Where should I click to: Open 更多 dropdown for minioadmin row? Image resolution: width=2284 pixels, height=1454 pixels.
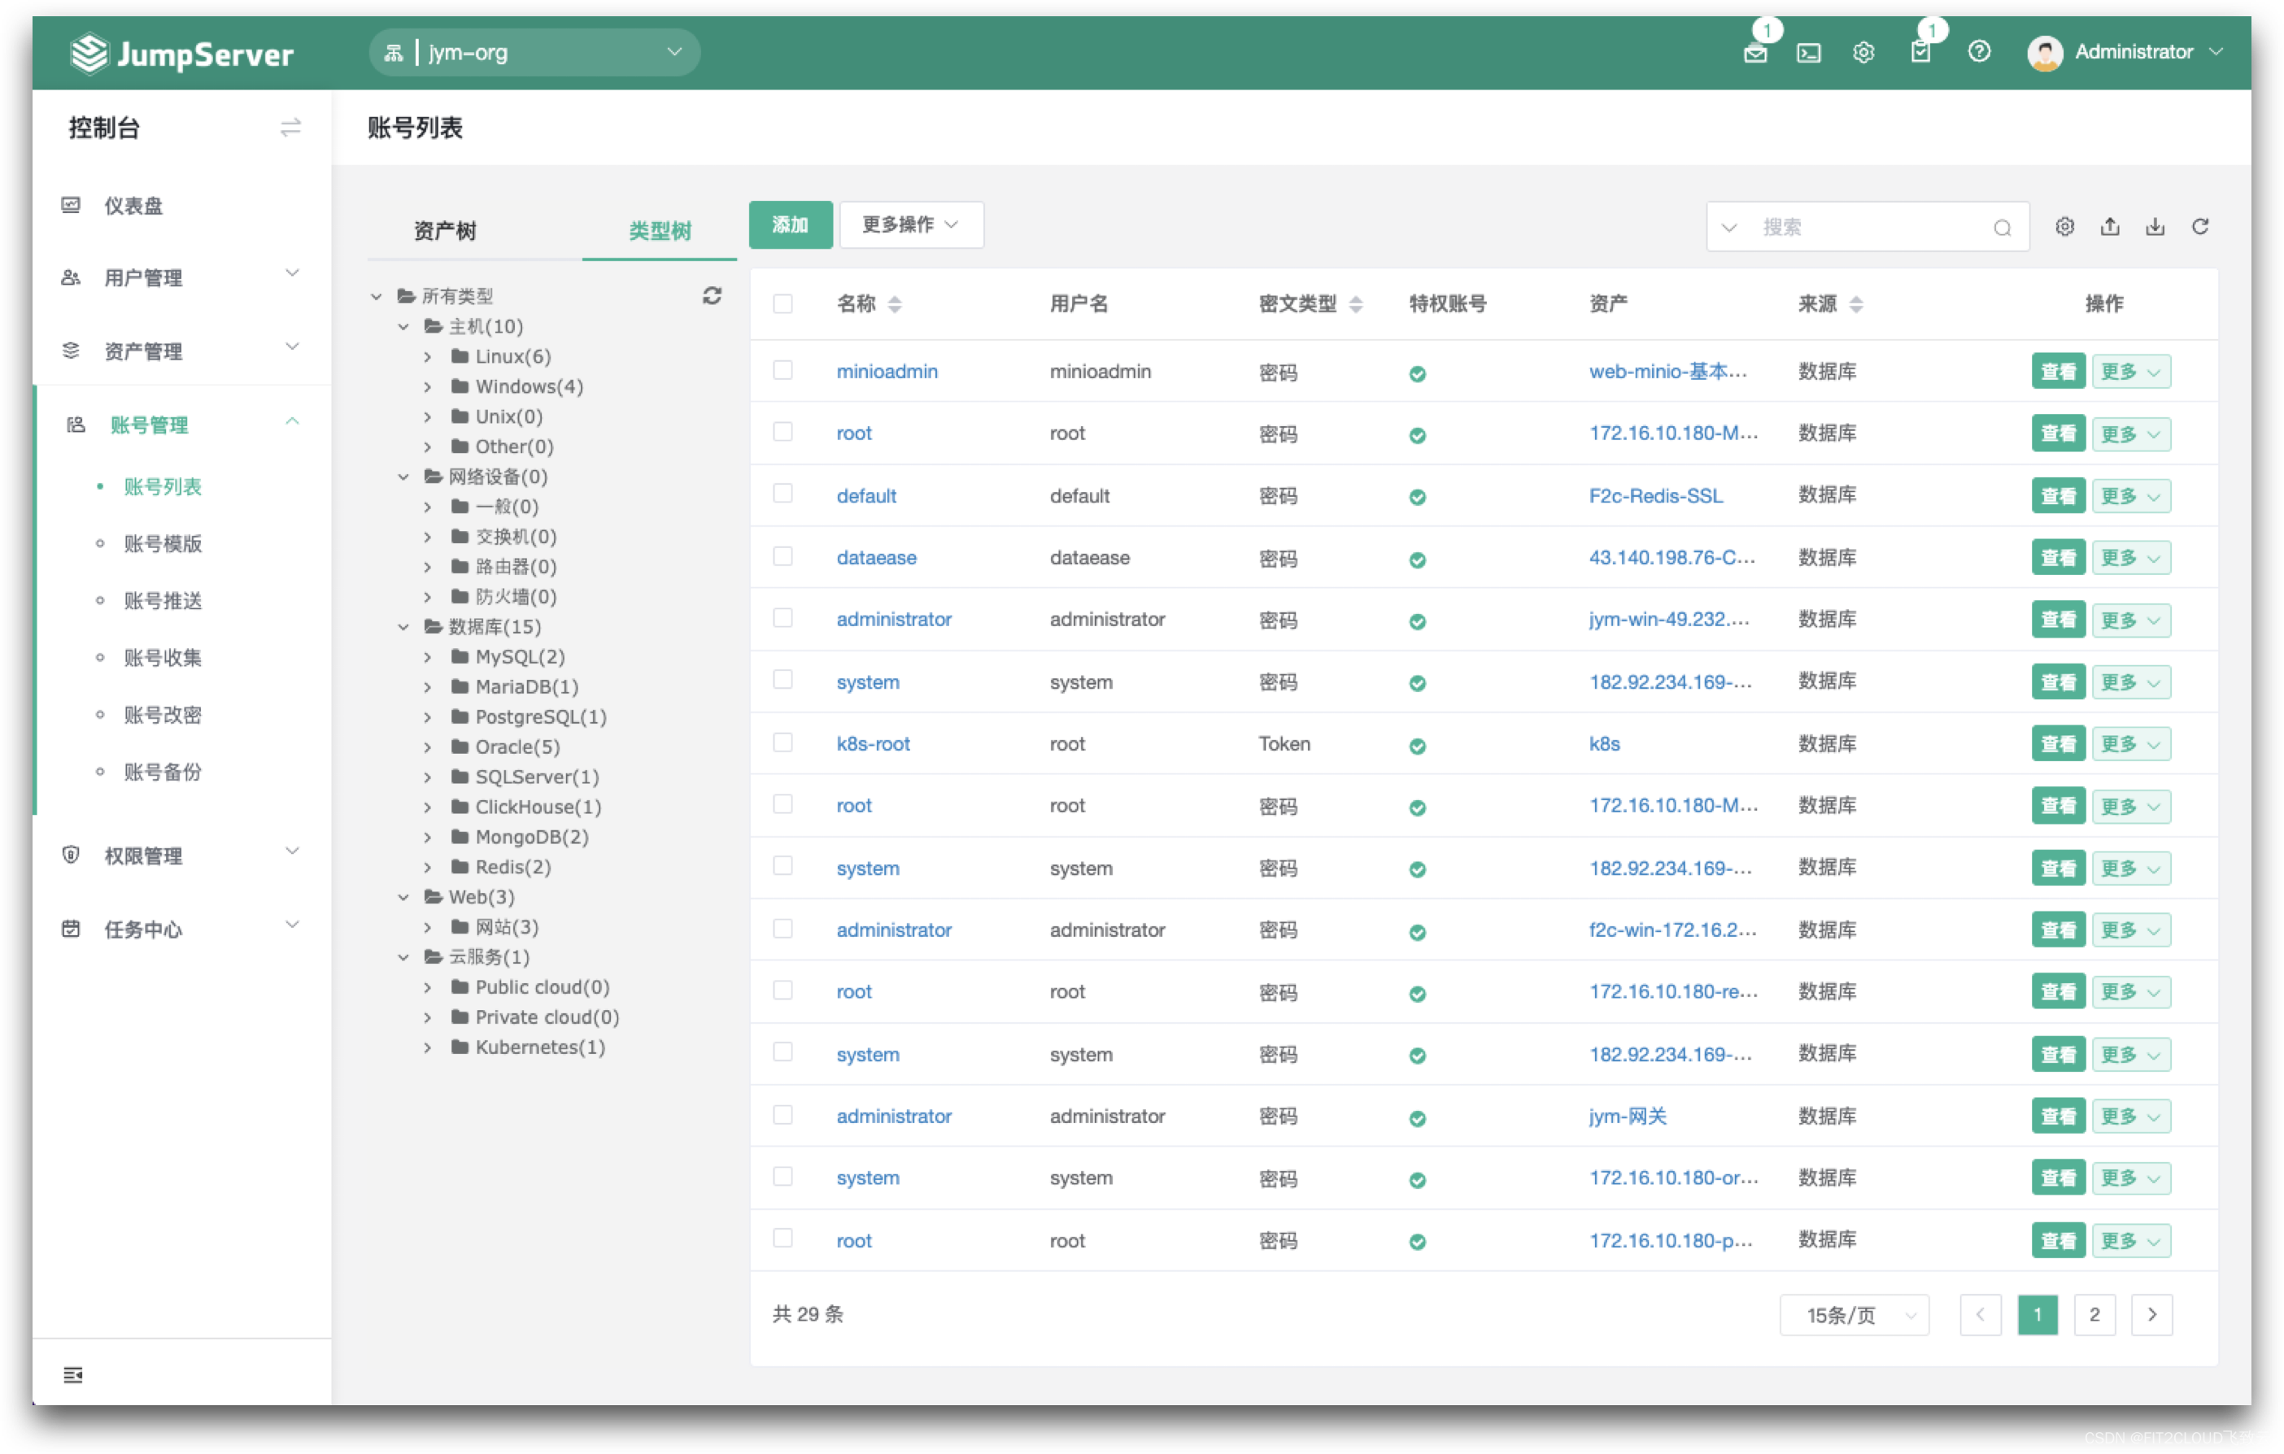click(x=2129, y=372)
